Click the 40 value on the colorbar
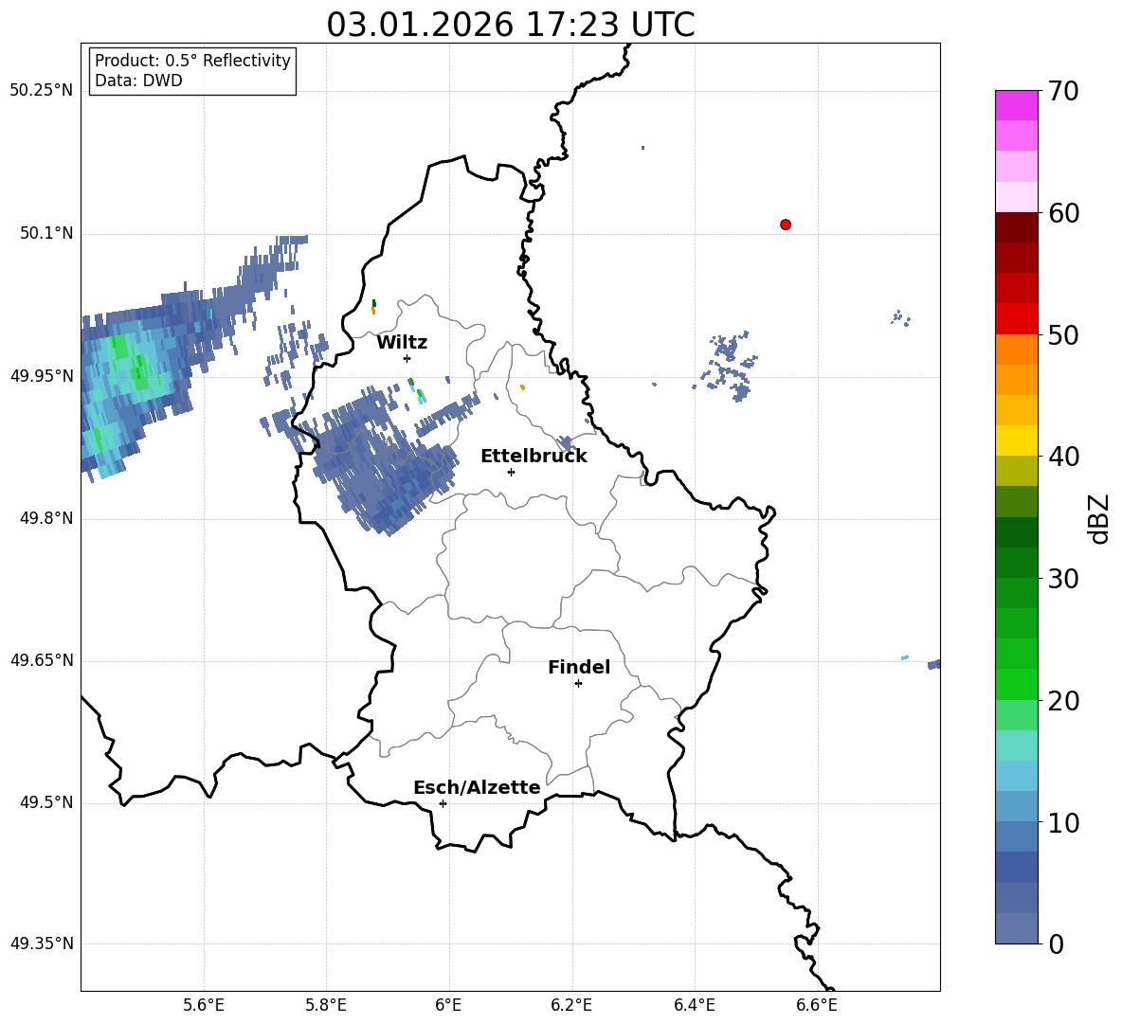 pos(1062,457)
